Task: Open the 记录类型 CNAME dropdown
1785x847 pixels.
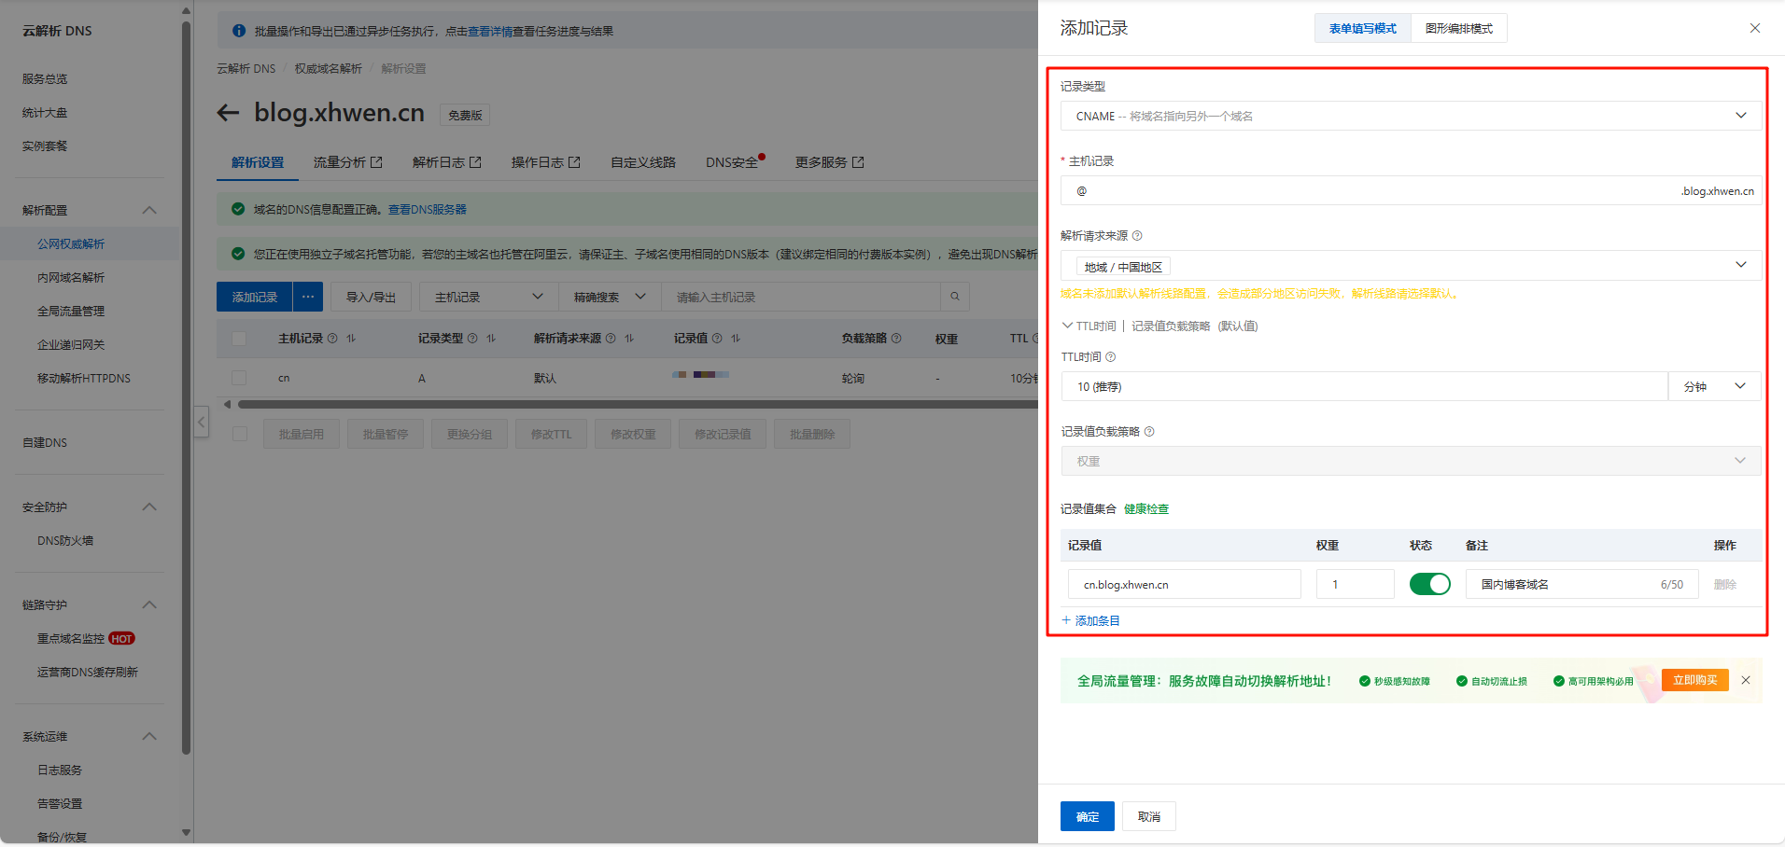Action: (x=1410, y=116)
